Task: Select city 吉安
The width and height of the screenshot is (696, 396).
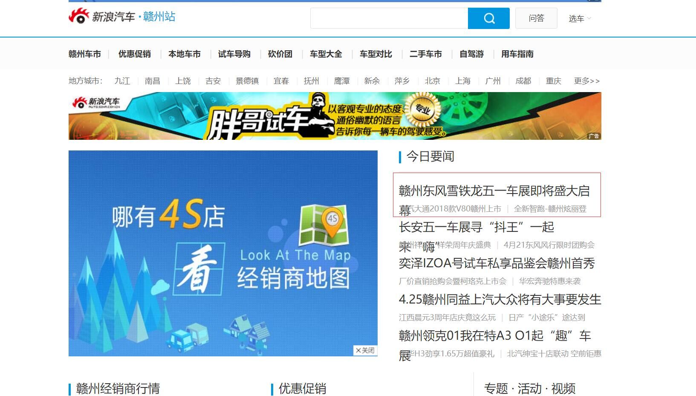Action: pyautogui.click(x=213, y=81)
